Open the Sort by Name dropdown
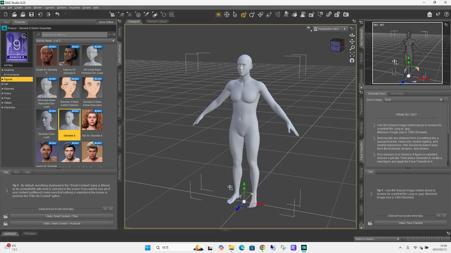 [x=75, y=41]
